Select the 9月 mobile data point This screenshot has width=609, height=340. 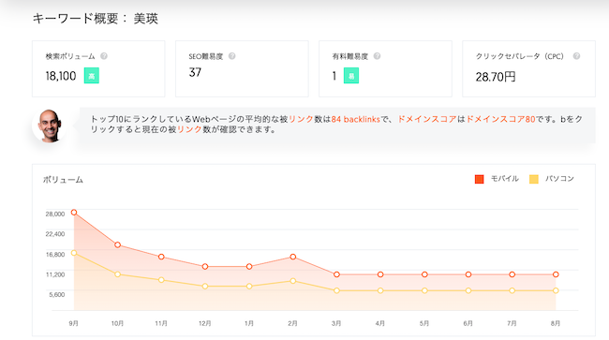[74, 213]
